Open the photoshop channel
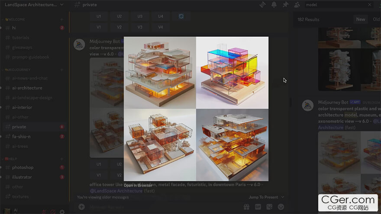This screenshot has height=214, width=381. coord(35,167)
